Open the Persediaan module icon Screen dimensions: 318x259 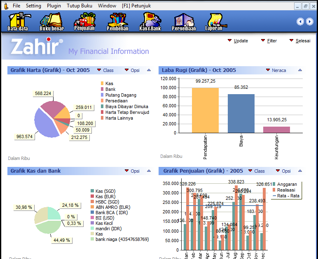184,21
